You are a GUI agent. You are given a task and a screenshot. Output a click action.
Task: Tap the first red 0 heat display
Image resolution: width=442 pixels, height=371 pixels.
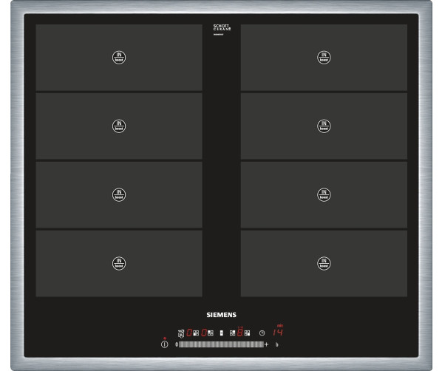tap(189, 333)
